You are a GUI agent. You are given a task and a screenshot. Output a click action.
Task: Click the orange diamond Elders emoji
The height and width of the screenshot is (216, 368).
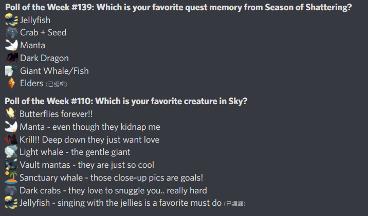pos(11,83)
